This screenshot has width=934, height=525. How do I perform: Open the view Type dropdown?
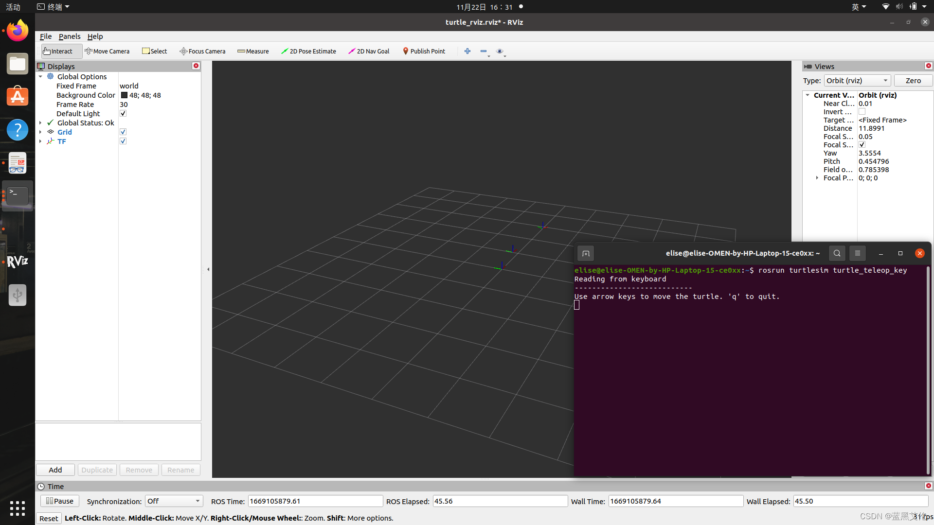click(x=857, y=81)
